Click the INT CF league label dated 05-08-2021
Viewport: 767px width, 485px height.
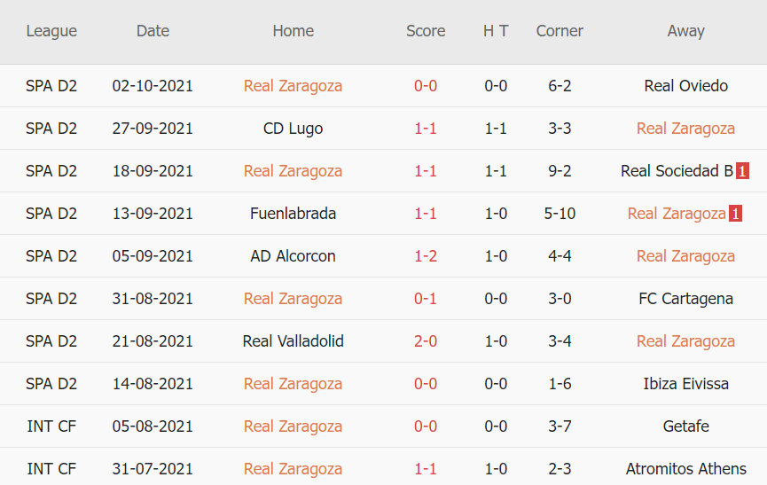point(51,426)
